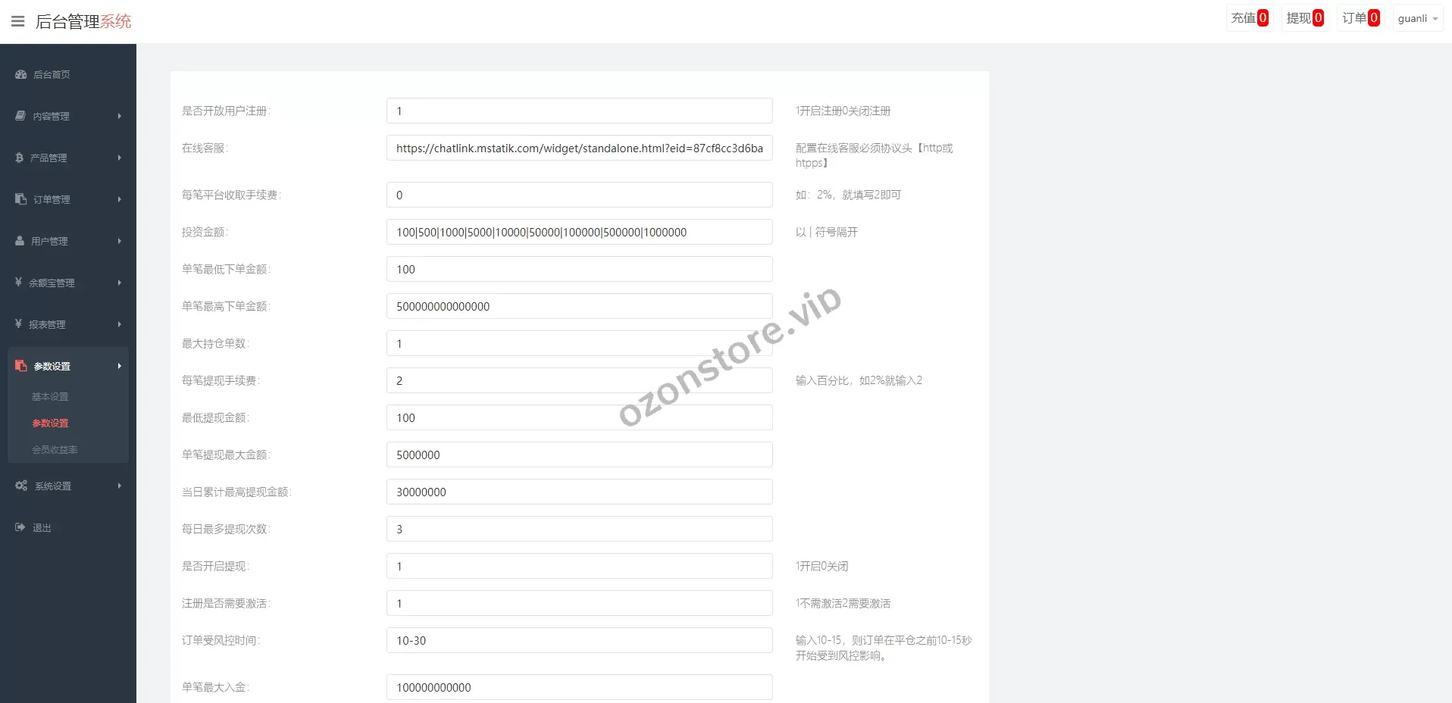This screenshot has width=1452, height=703.
Task: Click the logout icon beside 退出
Action: click(20, 527)
